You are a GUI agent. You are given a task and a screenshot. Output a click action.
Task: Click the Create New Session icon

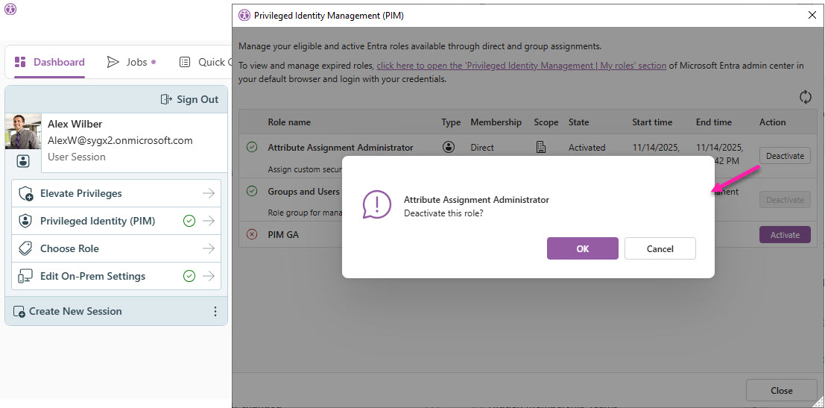[x=19, y=312]
